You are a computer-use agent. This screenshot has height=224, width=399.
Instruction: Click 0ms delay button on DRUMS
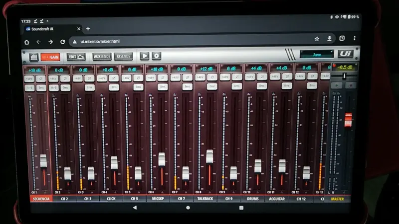tap(262, 86)
